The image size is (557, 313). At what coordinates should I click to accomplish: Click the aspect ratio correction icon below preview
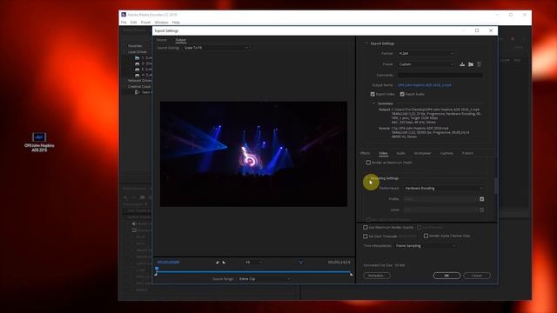click(300, 263)
